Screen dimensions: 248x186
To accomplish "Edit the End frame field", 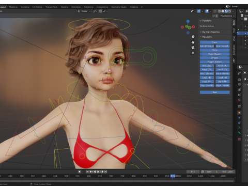I will 227,172.
